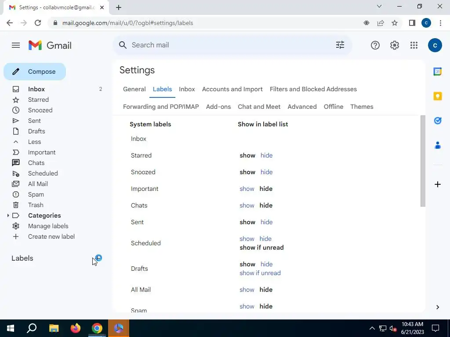The height and width of the screenshot is (337, 450).
Task: Click the Search mail field
Action: (x=232, y=45)
